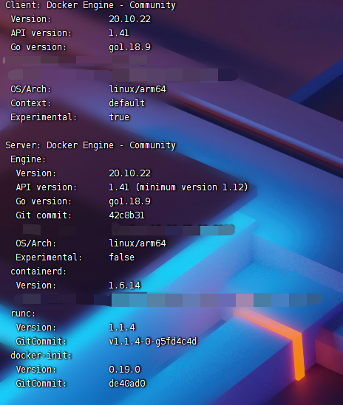Click the minimum version 1.12 text
Screen dimensions: 343x405
click(191, 187)
